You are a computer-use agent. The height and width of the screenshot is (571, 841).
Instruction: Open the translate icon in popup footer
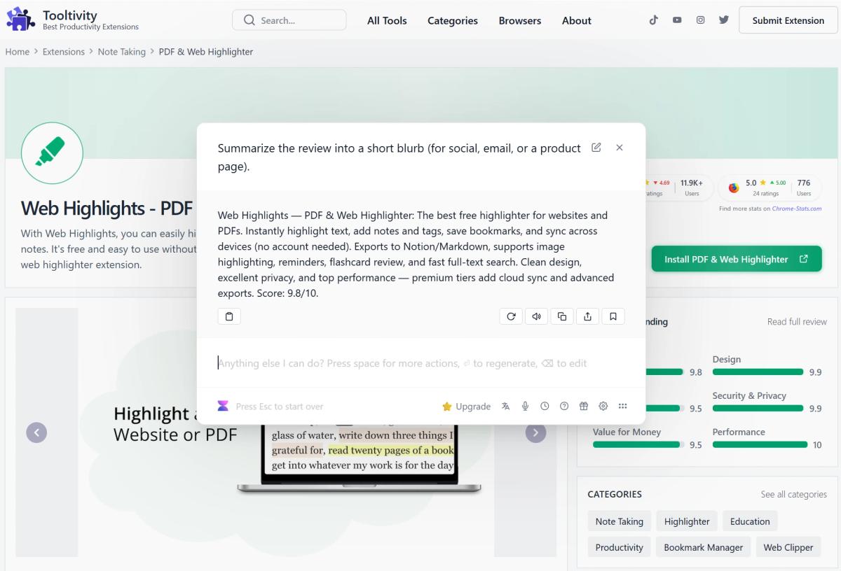click(x=506, y=406)
